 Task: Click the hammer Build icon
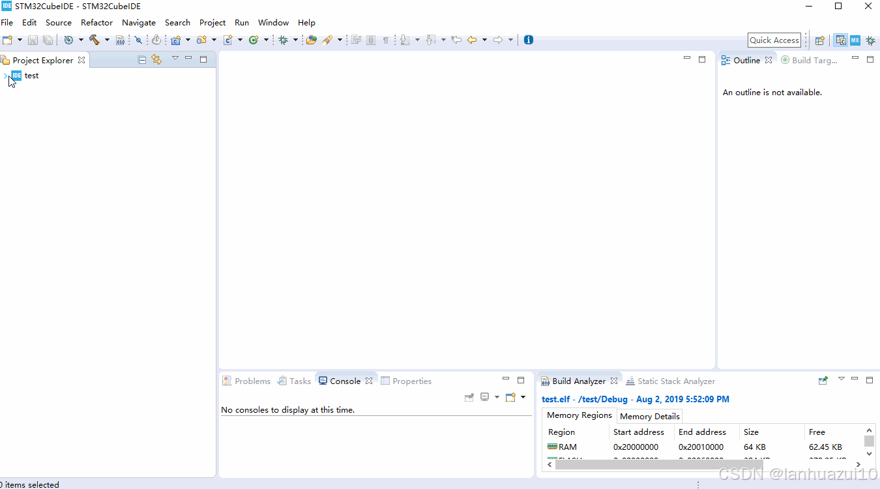95,40
